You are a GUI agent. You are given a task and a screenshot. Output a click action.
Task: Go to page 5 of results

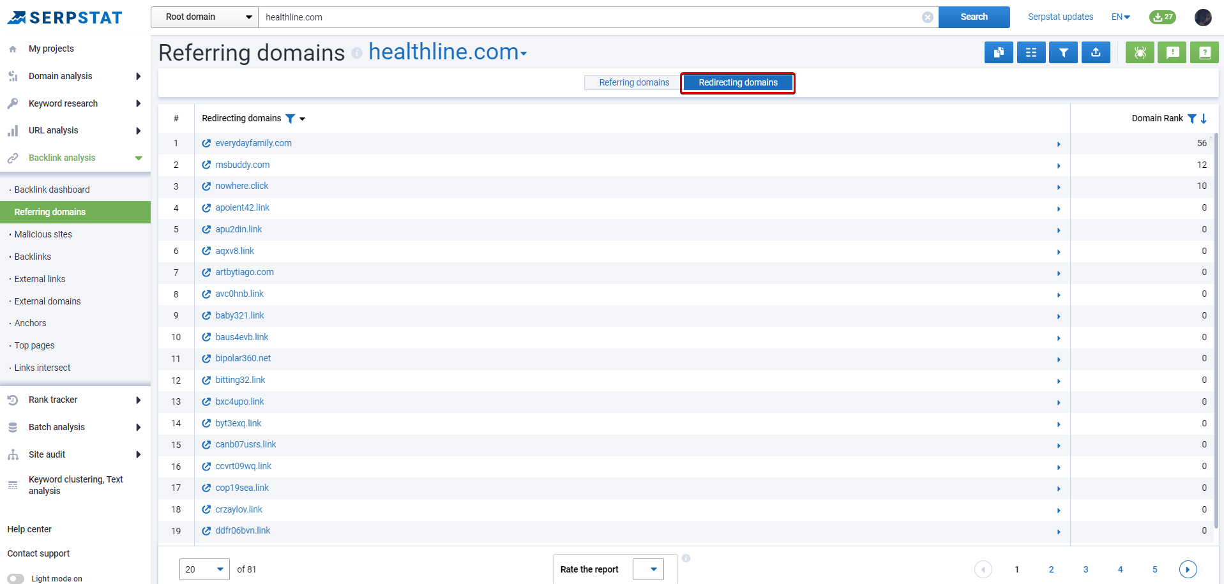point(1154,570)
